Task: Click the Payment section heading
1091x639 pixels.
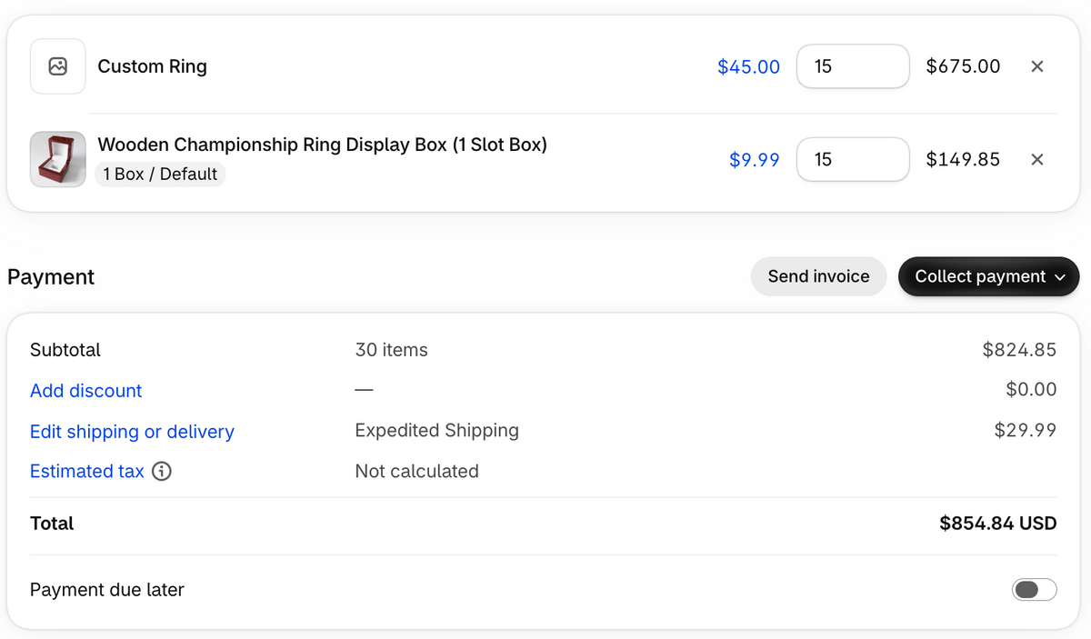Action: 51,277
